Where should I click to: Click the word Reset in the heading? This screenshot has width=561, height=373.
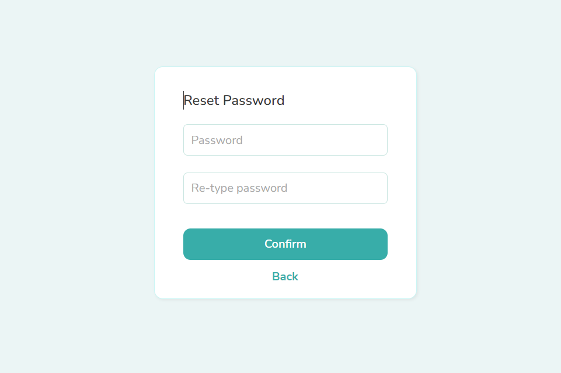click(201, 101)
